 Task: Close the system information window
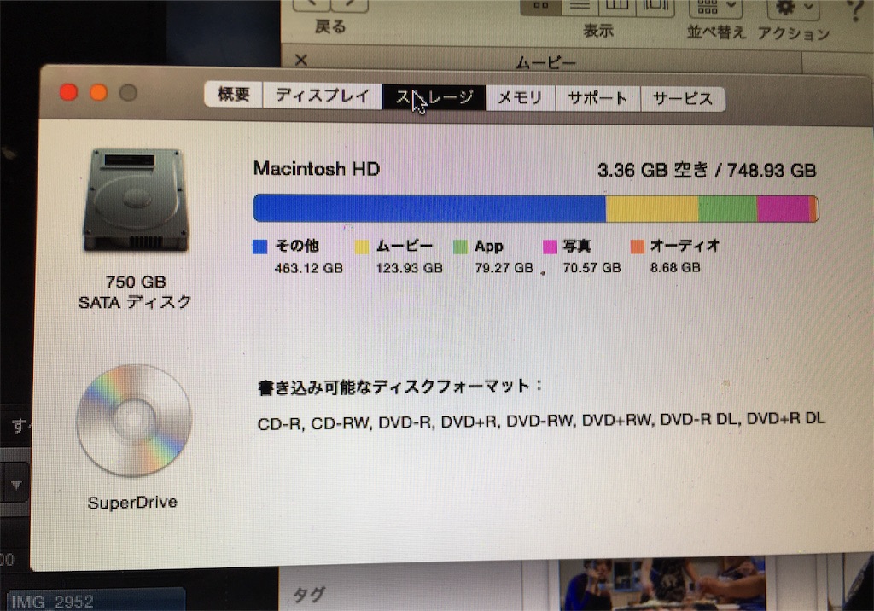[x=68, y=92]
